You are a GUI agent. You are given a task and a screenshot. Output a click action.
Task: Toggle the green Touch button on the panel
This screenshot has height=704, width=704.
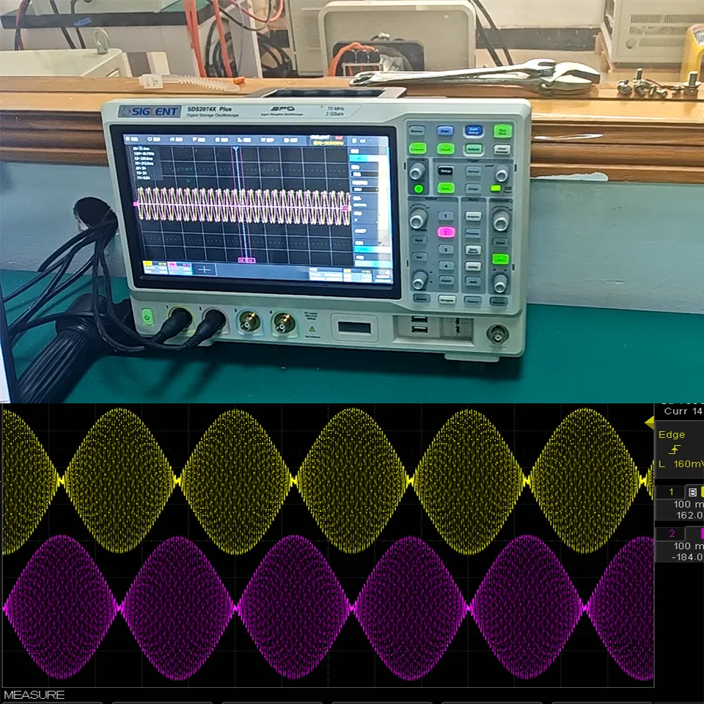[445, 149]
